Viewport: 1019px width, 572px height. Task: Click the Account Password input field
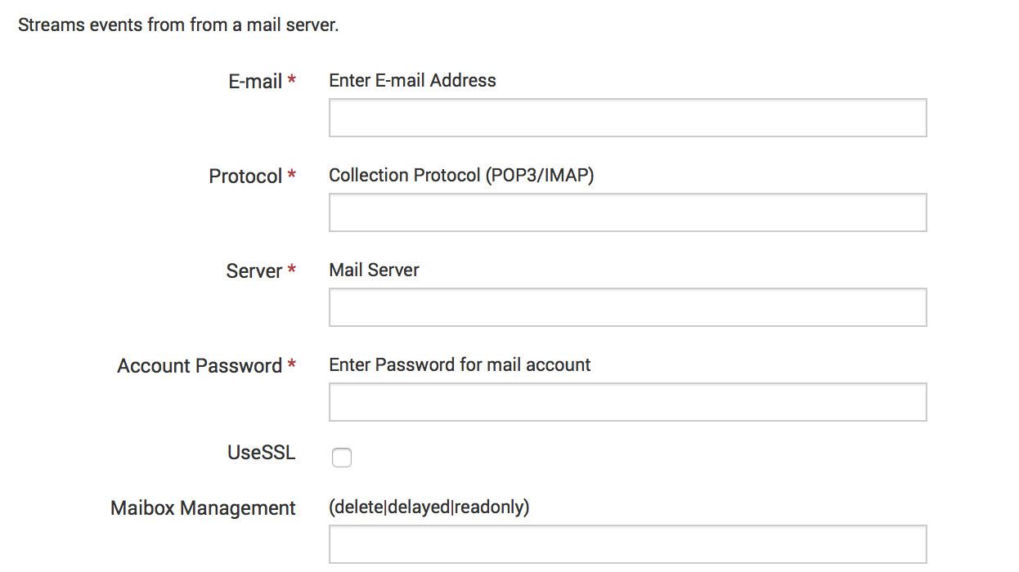point(627,402)
